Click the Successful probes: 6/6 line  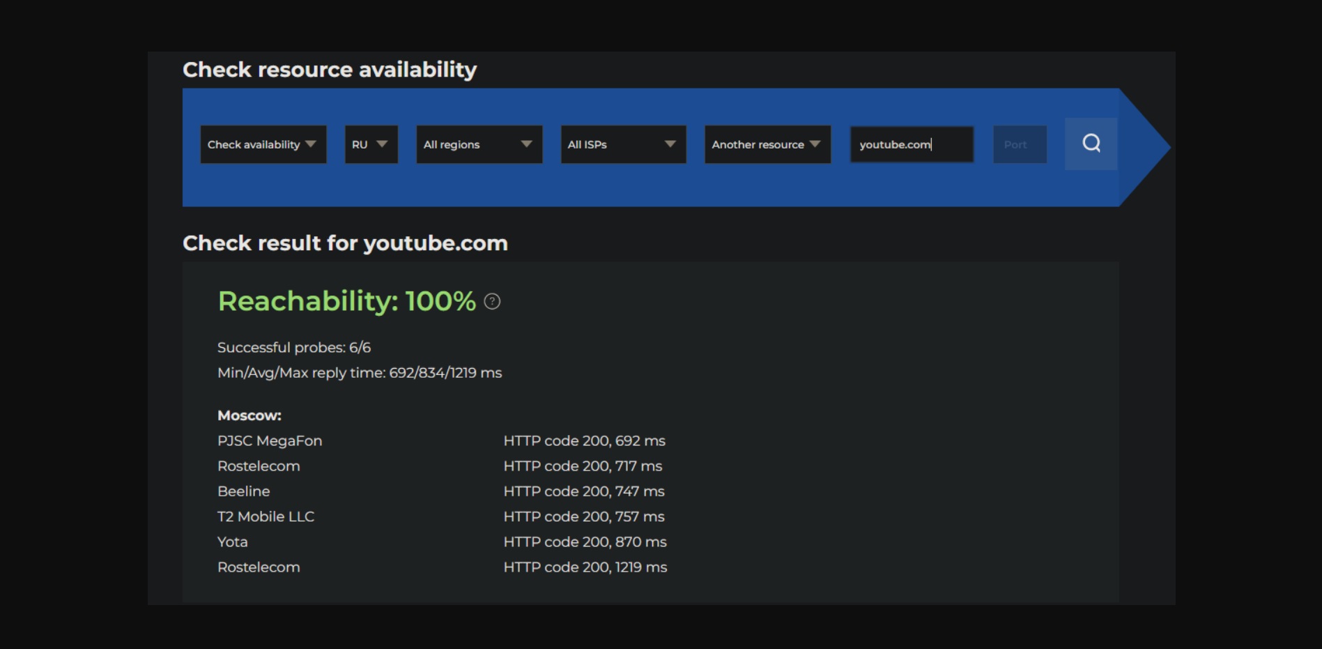[x=294, y=347]
